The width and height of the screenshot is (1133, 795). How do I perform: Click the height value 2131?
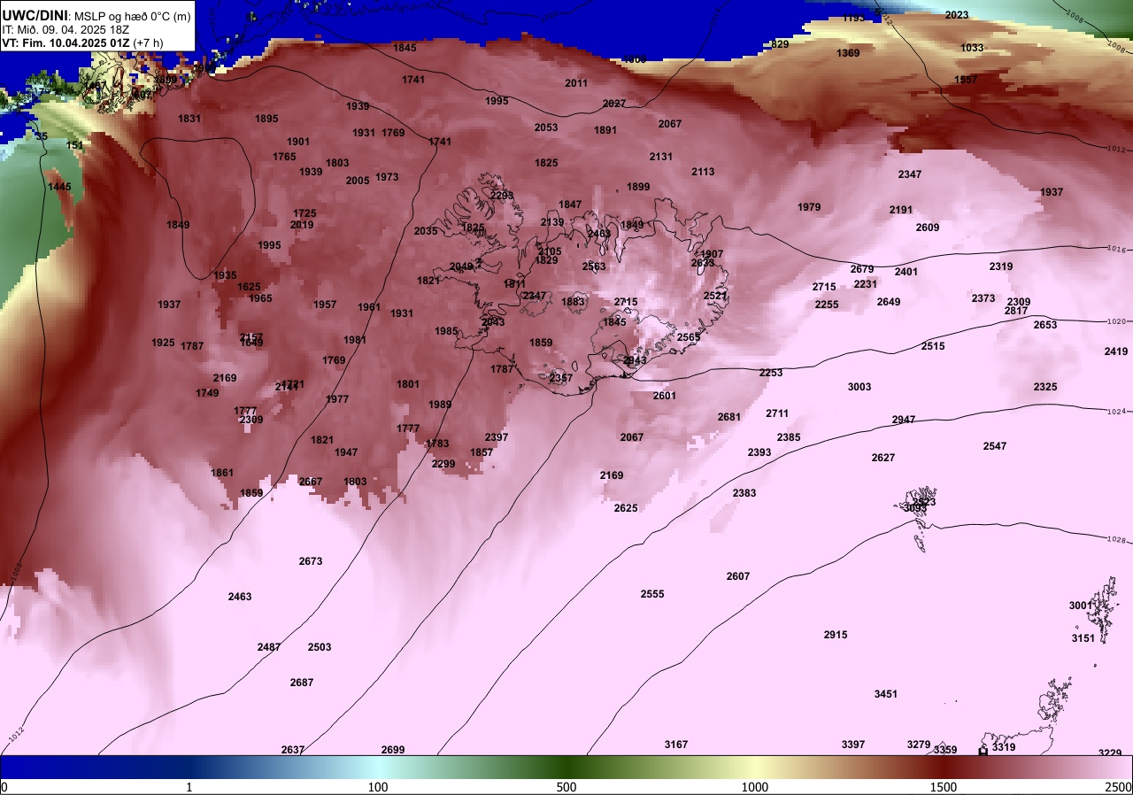(661, 157)
